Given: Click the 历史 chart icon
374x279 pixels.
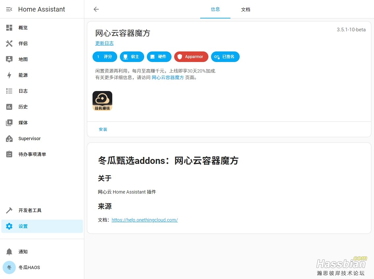Looking at the screenshot, I should (x=9, y=107).
